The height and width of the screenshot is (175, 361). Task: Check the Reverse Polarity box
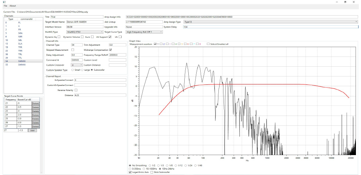click(x=76, y=90)
